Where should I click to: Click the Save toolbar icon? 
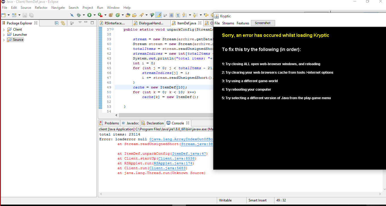pos(25,15)
